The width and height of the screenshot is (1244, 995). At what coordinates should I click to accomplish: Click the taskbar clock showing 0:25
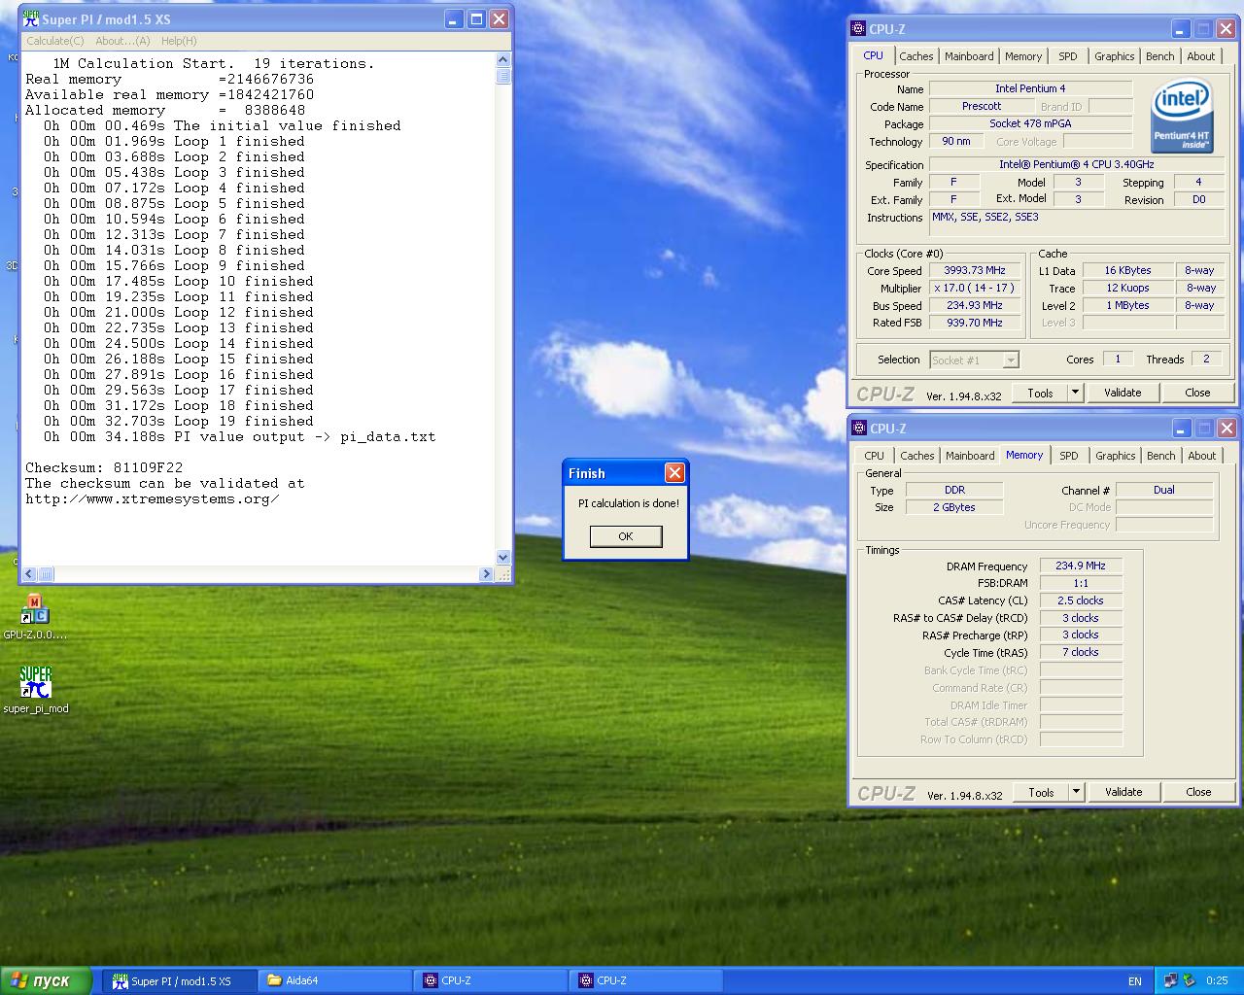[1217, 981]
